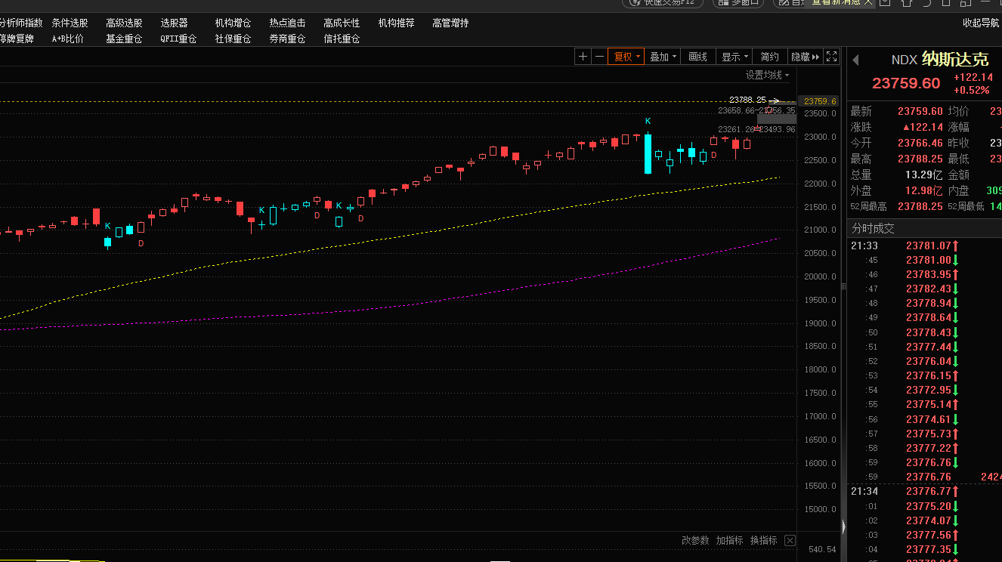Click the 外盘 value 12.98亿
Image resolution: width=1002 pixels, height=562 pixels.
(924, 190)
